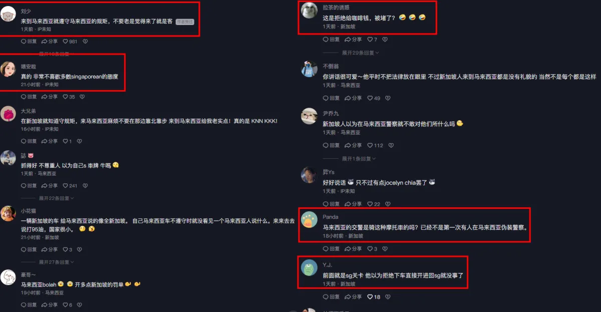Open Panda's profile avatar

[x=310, y=219]
